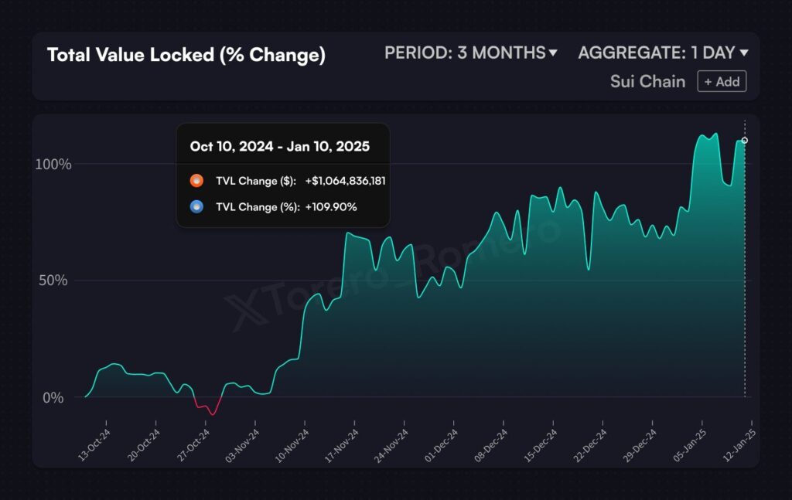Select the Sui Chain label
The image size is (792, 500).
pyautogui.click(x=647, y=82)
